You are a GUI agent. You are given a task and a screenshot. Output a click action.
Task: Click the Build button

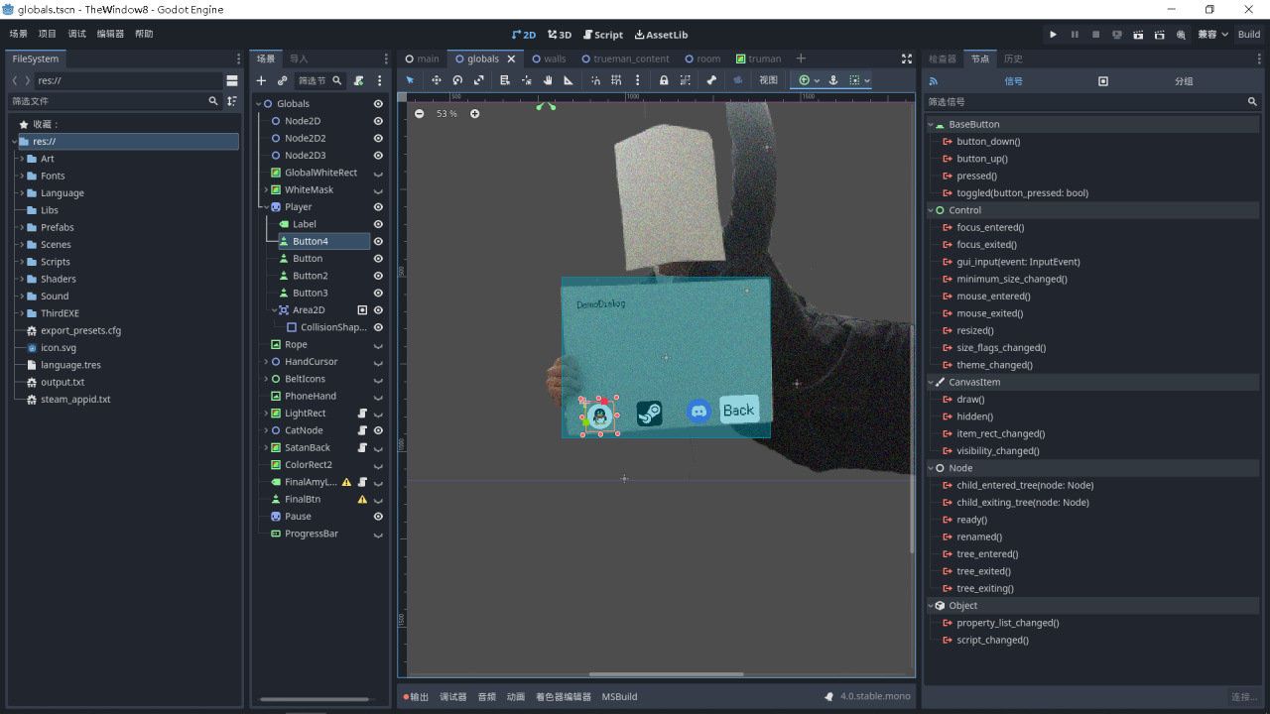click(1249, 35)
